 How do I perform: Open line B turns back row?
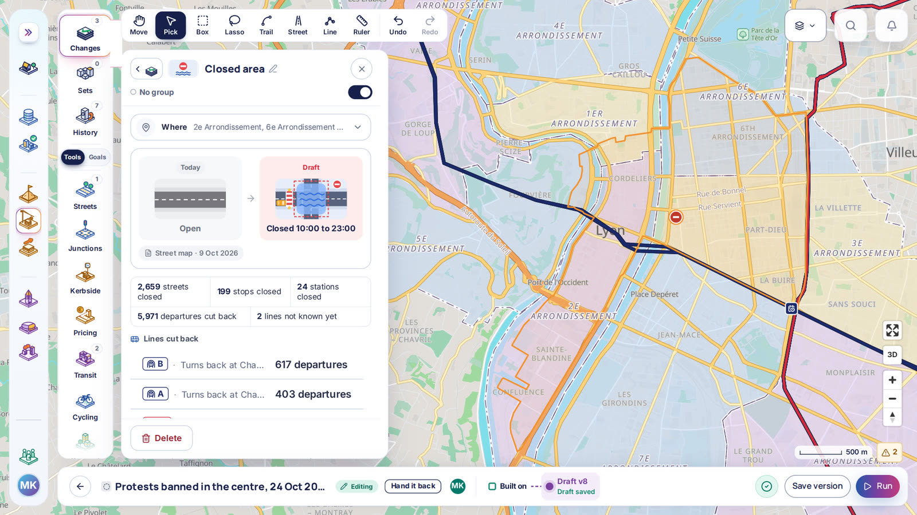coord(247,365)
